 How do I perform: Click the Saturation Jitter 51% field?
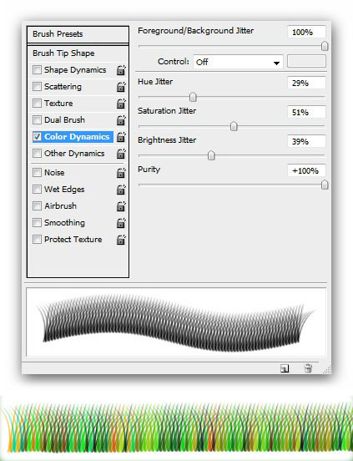(306, 112)
